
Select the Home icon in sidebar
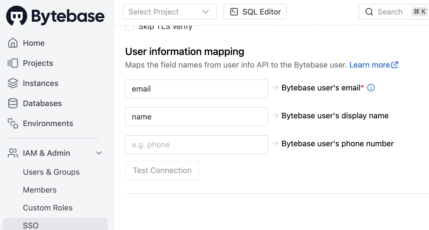13,43
